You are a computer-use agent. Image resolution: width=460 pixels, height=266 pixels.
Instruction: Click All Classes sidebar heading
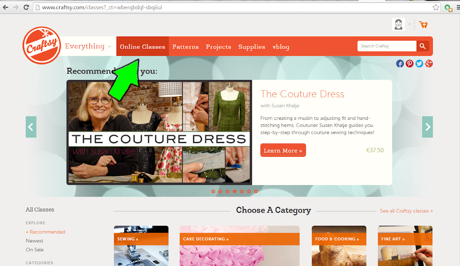[x=40, y=209]
